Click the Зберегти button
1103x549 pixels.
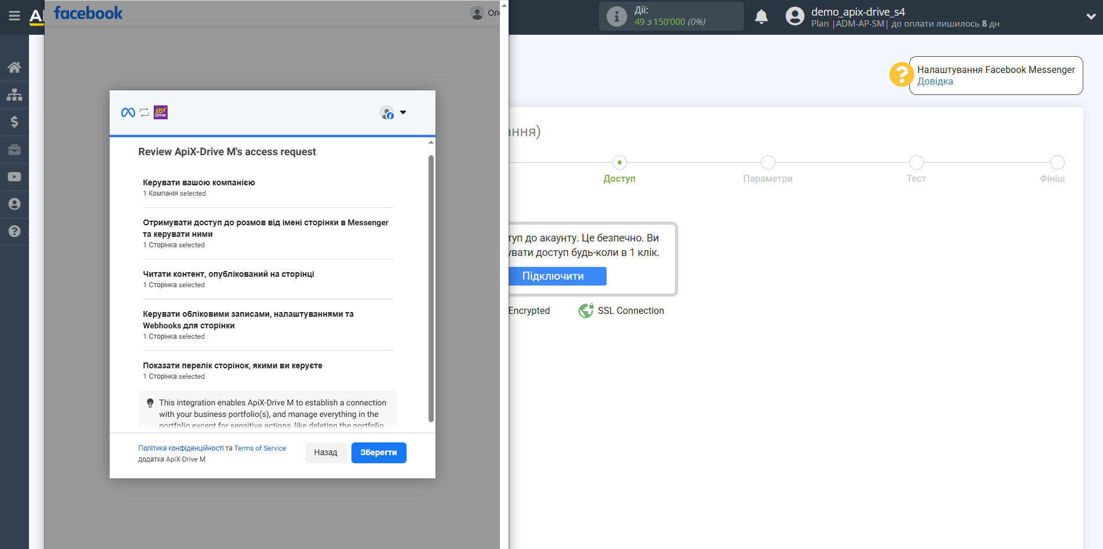coord(379,453)
